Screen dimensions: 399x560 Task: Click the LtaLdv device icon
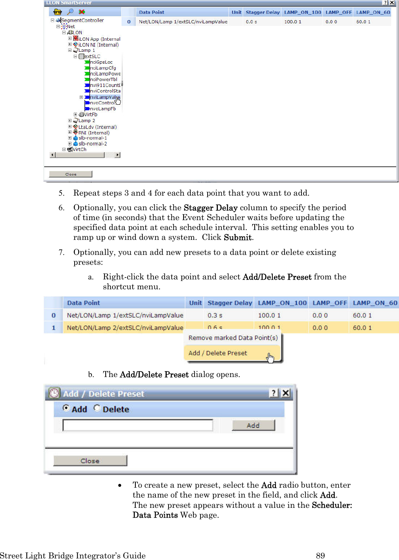coord(75,127)
